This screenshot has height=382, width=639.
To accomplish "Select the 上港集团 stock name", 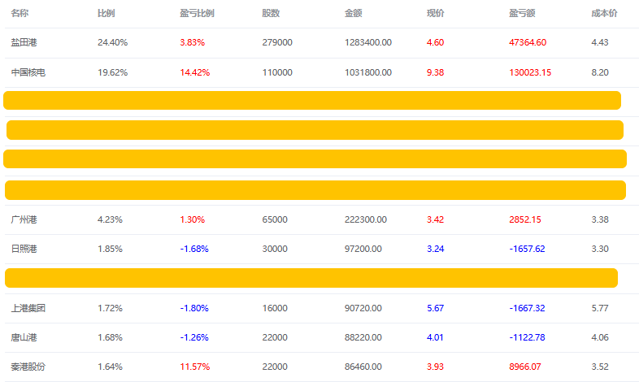I will 28,308.
